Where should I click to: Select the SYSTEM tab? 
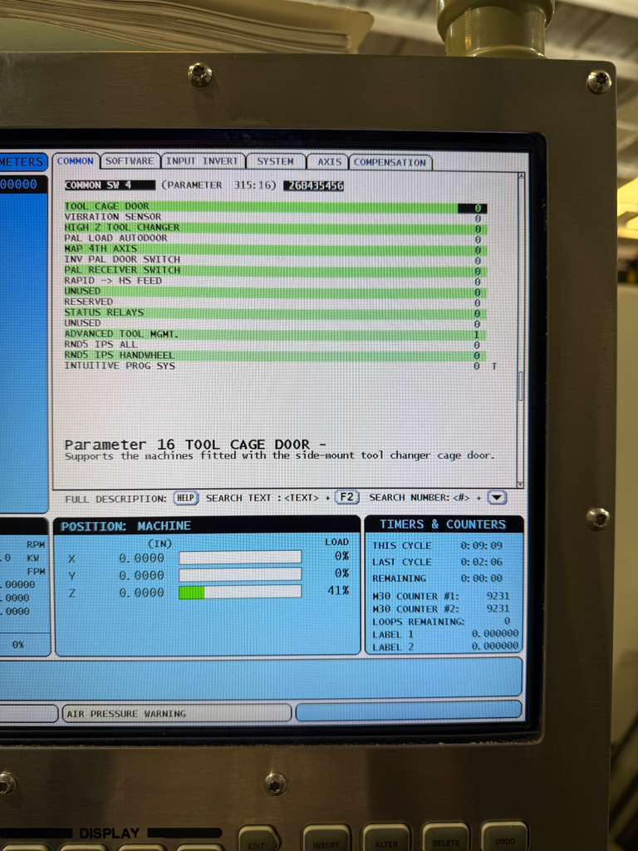(275, 162)
